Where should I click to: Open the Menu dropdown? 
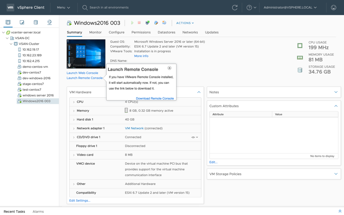63,7
